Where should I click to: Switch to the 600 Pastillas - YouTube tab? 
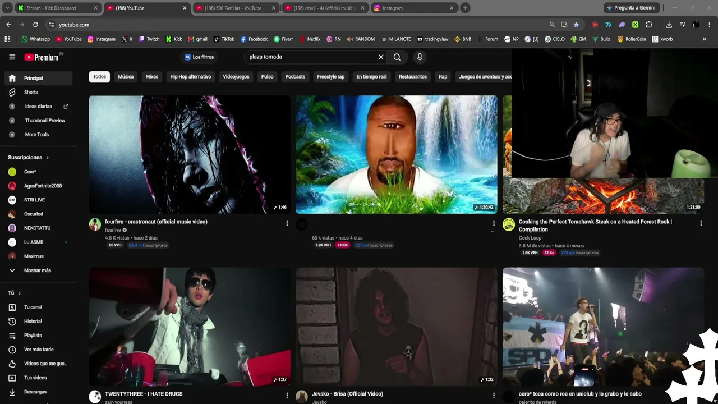(236, 8)
